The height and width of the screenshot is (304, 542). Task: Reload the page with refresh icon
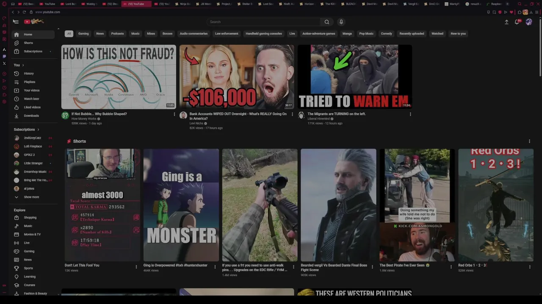point(24,12)
